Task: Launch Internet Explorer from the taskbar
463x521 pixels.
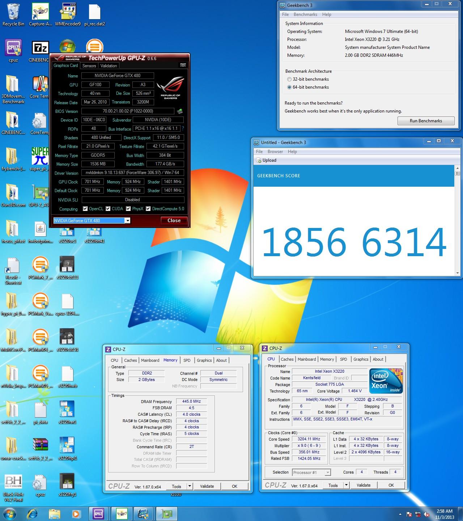Action: point(33,513)
